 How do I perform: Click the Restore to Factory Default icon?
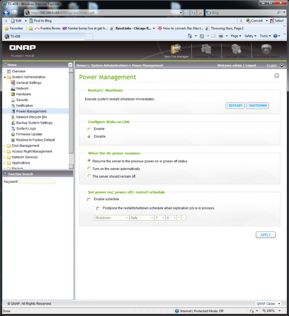pos(13,140)
